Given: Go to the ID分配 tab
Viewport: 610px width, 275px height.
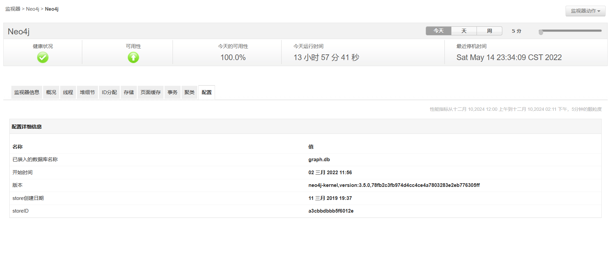Looking at the screenshot, I should coord(109,92).
